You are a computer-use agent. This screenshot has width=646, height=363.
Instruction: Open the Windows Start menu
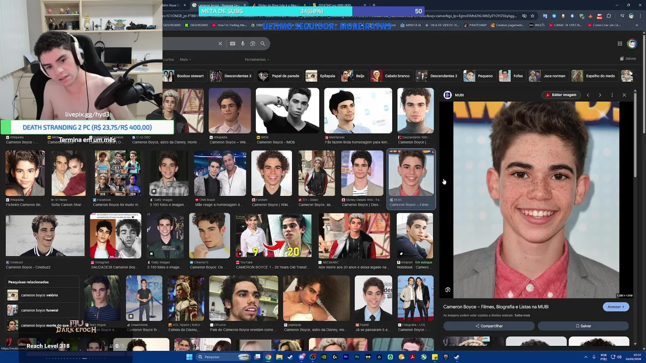pos(189,357)
